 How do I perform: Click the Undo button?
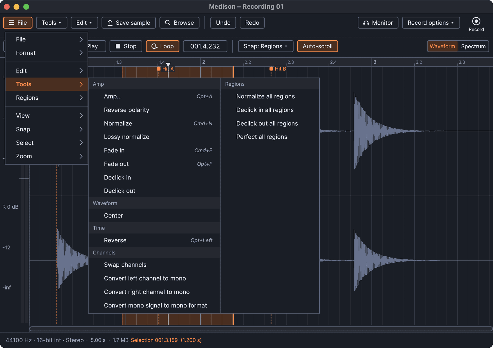(x=223, y=23)
